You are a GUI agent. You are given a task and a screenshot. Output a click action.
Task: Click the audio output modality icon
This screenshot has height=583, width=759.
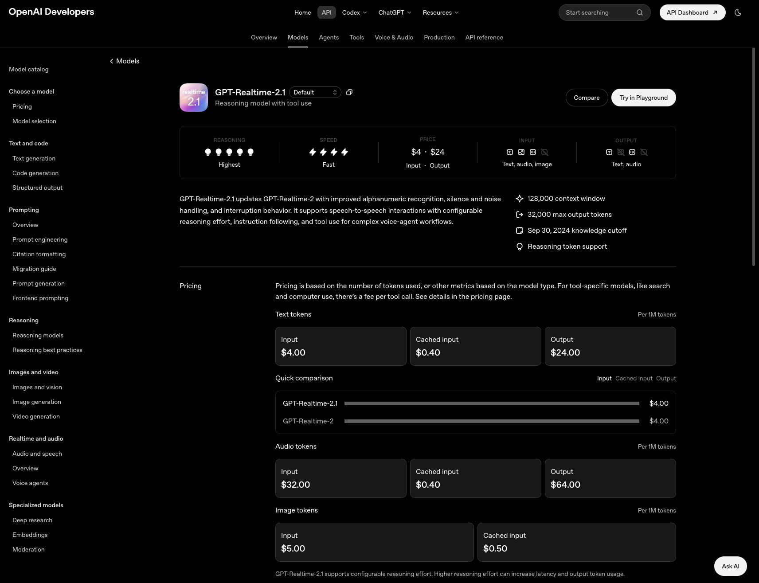(x=632, y=152)
